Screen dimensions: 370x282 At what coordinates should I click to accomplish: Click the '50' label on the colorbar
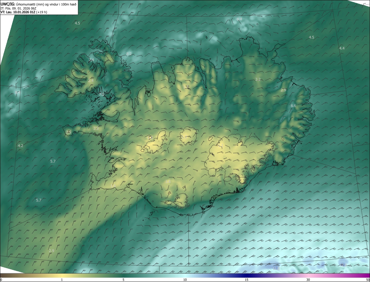tap(368, 280)
